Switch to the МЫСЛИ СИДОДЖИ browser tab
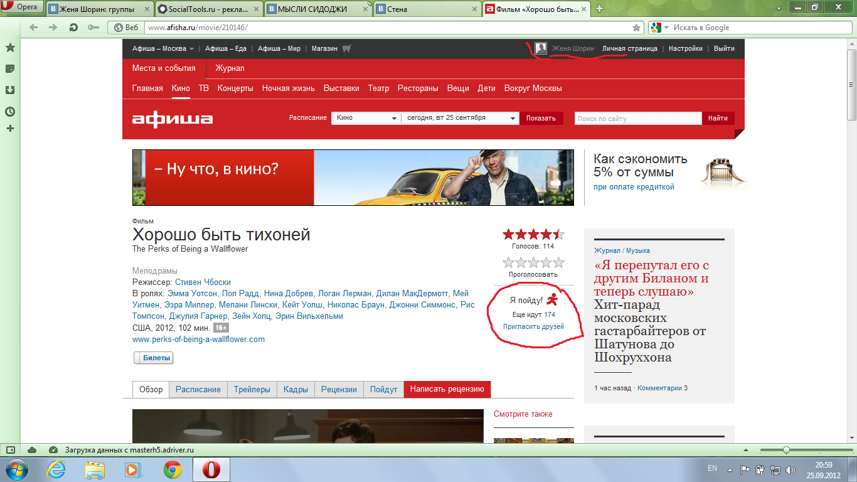This screenshot has height=482, width=857. [x=317, y=9]
